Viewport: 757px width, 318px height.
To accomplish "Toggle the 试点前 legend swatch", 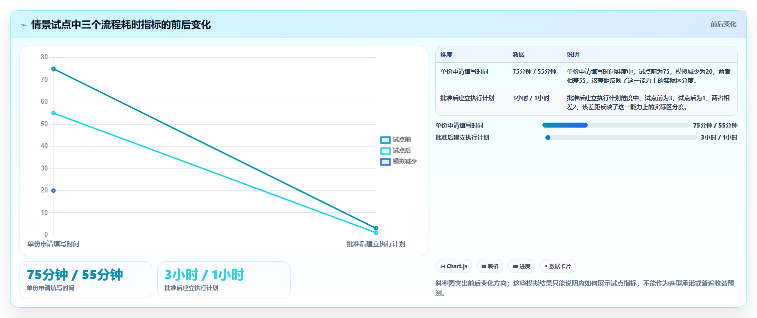I will (x=385, y=140).
